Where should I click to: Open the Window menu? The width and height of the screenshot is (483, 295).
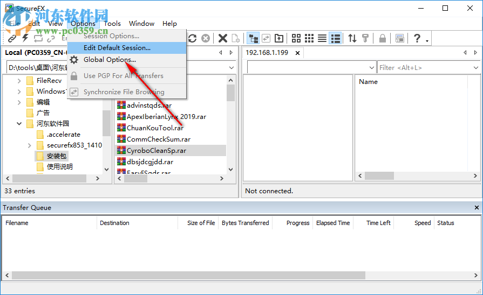click(x=141, y=24)
